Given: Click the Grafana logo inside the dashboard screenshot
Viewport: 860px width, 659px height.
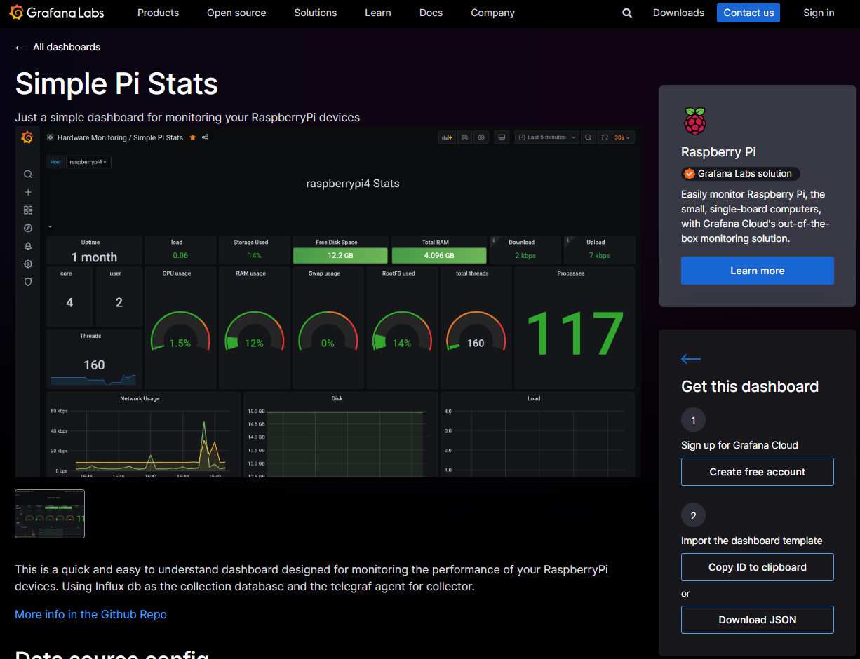Looking at the screenshot, I should point(27,137).
